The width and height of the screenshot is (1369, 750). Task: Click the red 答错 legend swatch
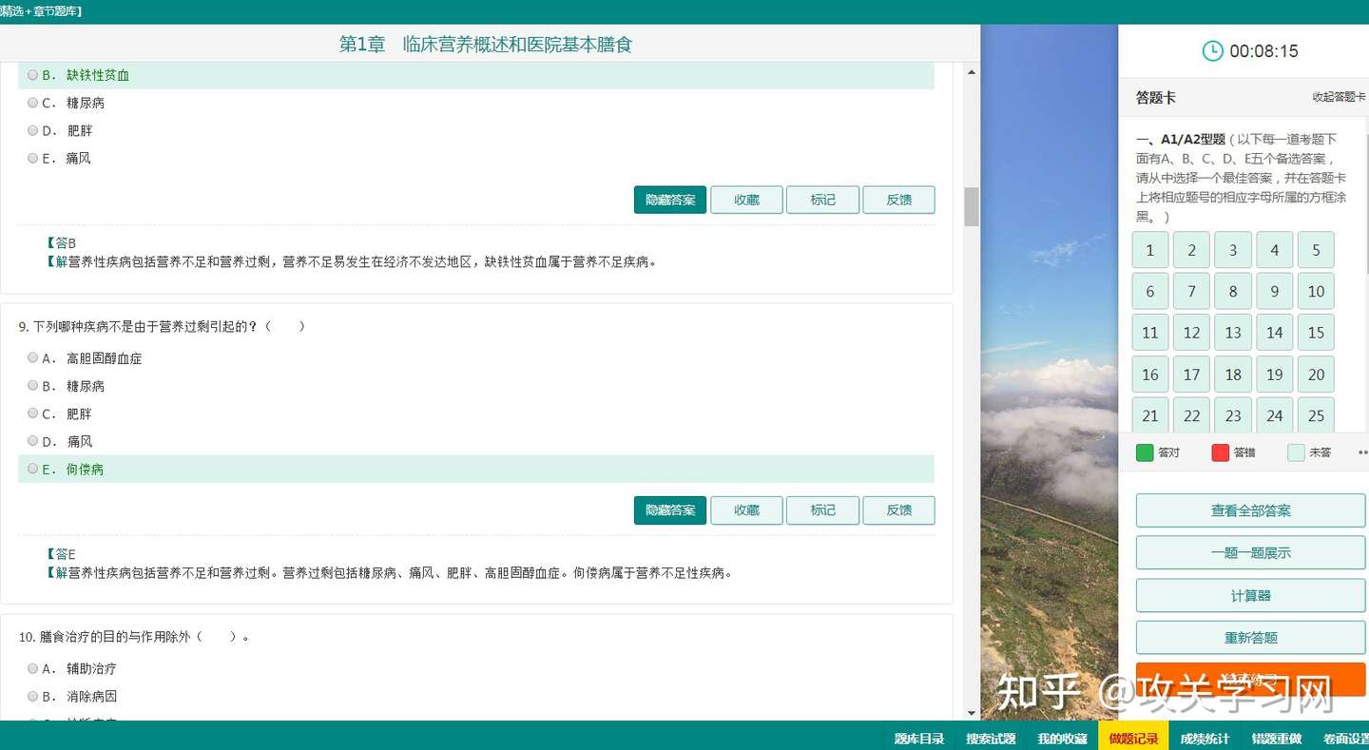[x=1221, y=452]
